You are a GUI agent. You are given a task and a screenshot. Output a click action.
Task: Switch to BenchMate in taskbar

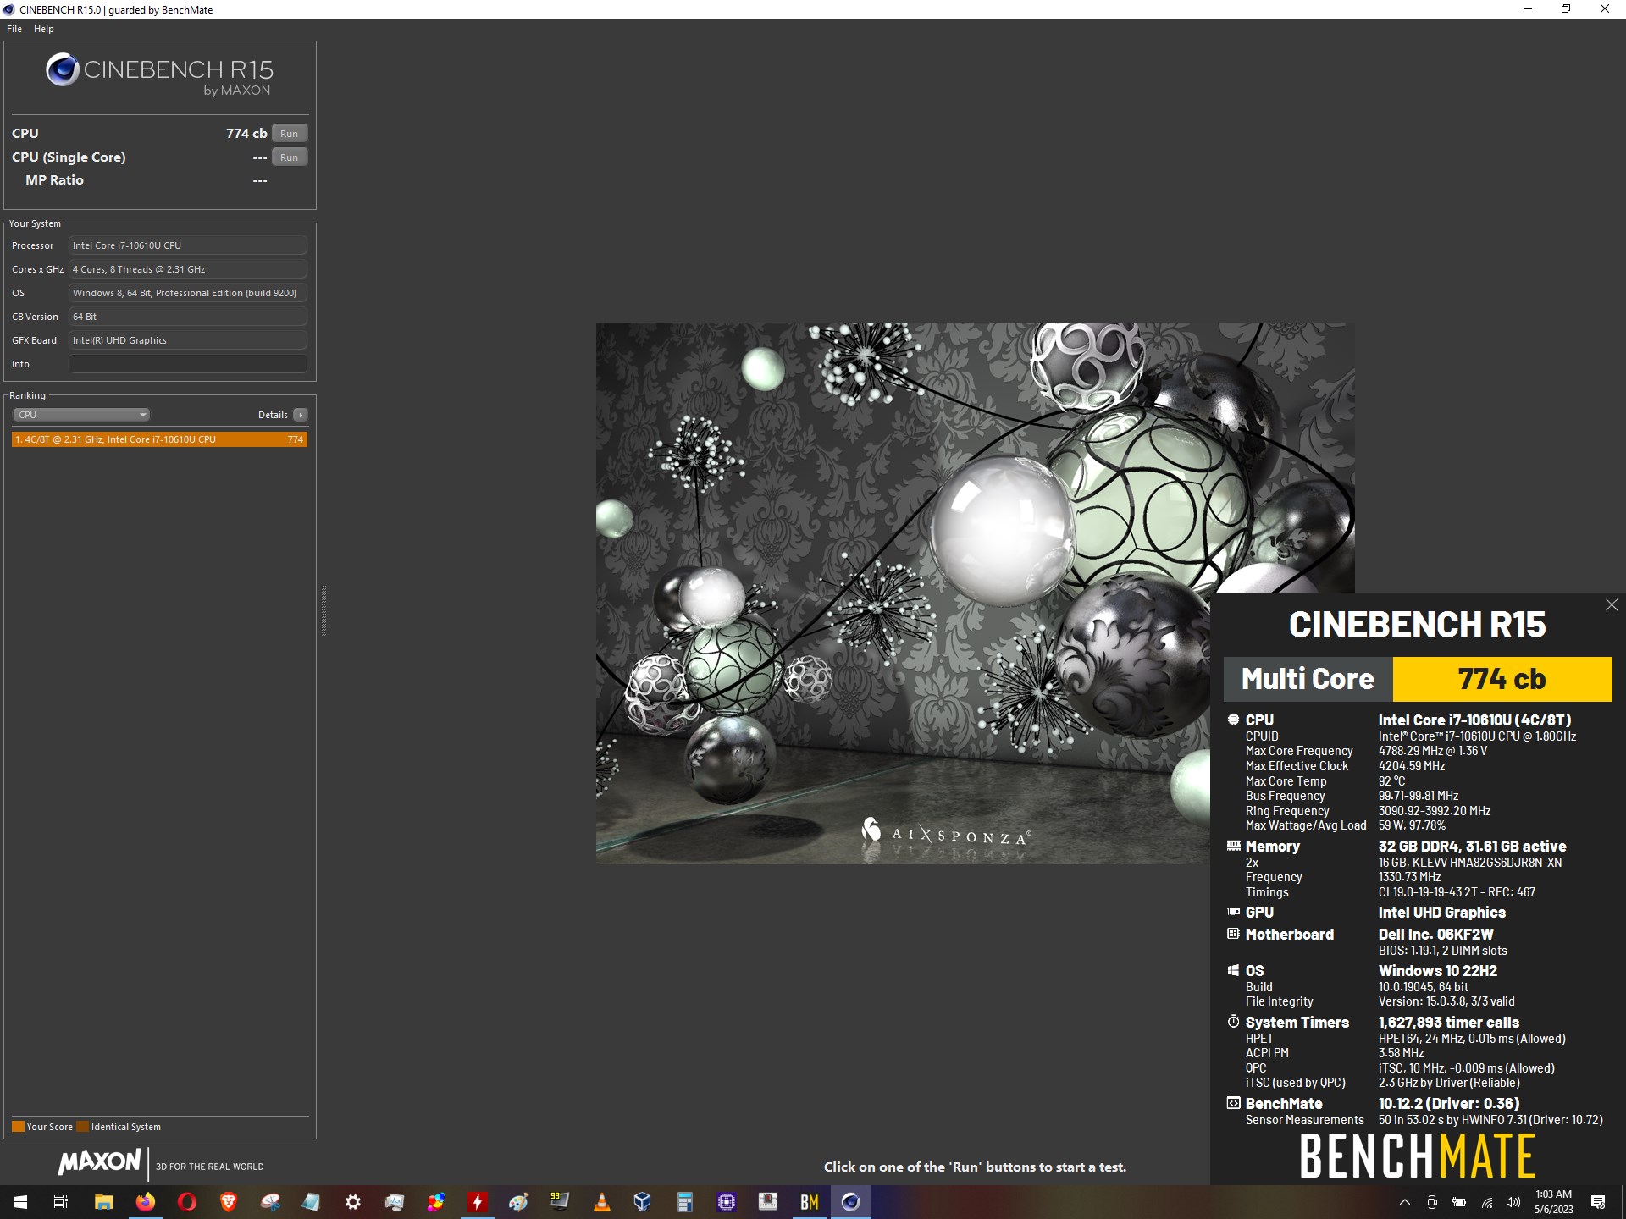click(x=810, y=1202)
